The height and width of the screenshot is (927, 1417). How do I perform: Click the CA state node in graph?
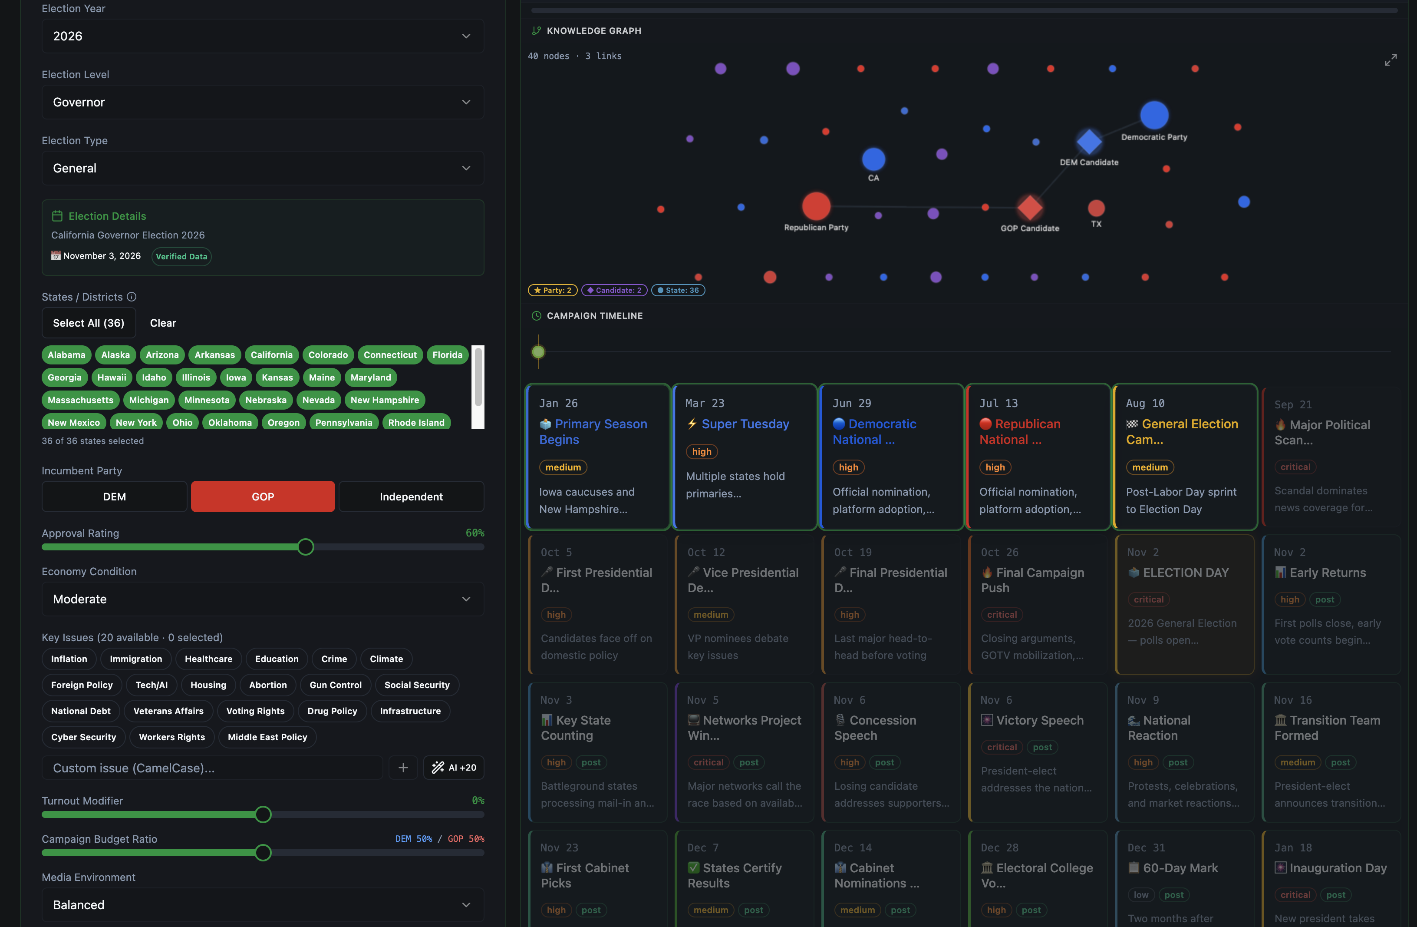[873, 159]
